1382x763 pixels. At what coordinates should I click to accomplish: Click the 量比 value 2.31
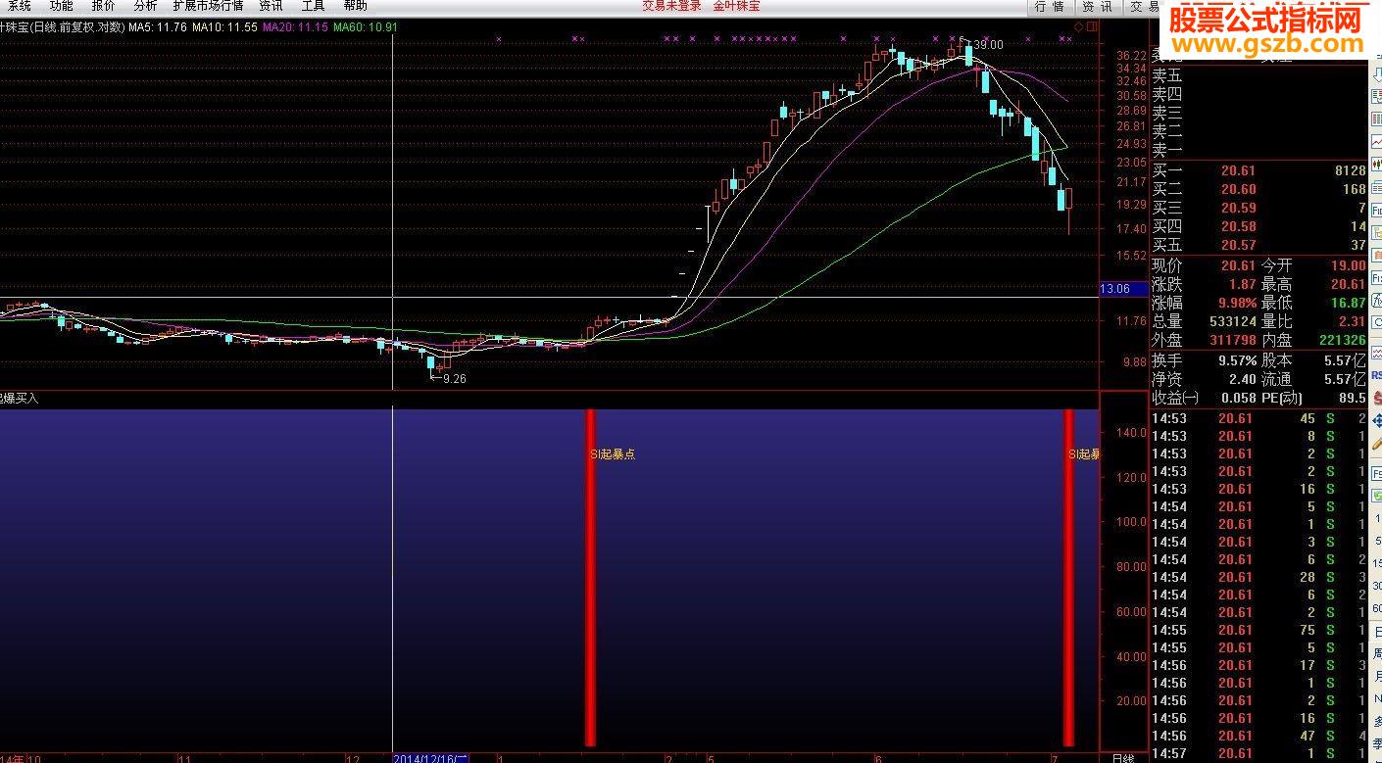(1352, 321)
